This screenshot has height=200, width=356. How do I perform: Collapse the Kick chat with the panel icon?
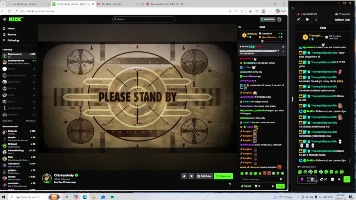coord(240,27)
